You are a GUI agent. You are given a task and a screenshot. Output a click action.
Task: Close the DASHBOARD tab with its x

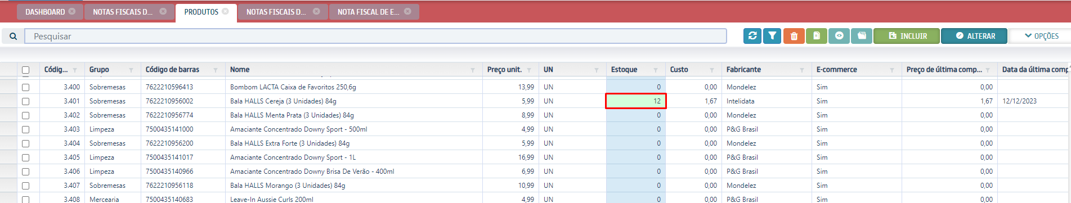72,11
